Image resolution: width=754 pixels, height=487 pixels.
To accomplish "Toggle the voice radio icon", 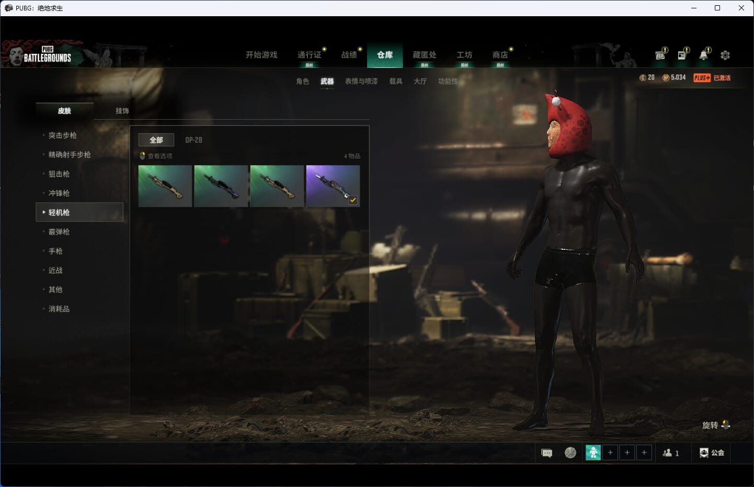I will tap(570, 453).
